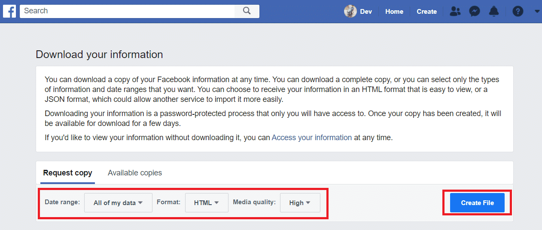Click the Facebook logo icon
This screenshot has height=230, width=542.
(x=9, y=11)
